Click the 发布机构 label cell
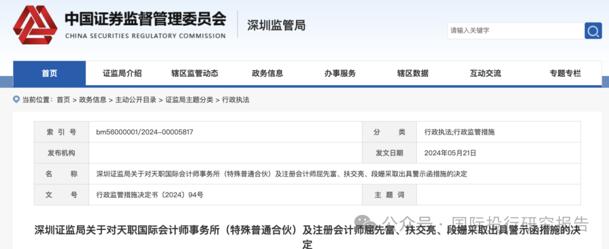 (x=61, y=153)
